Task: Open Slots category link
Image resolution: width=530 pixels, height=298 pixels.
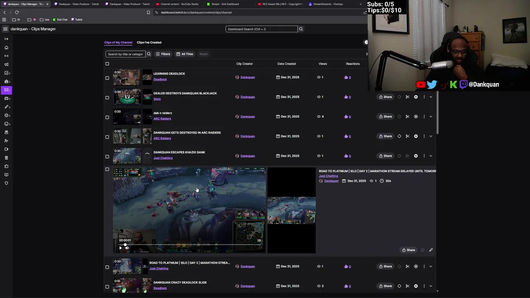Action: pyautogui.click(x=157, y=99)
